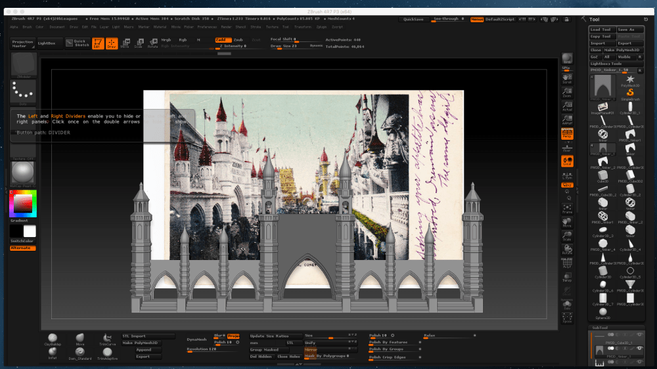Choose the ClayBuildup brush icon
This screenshot has height=369, width=657.
coord(52,339)
